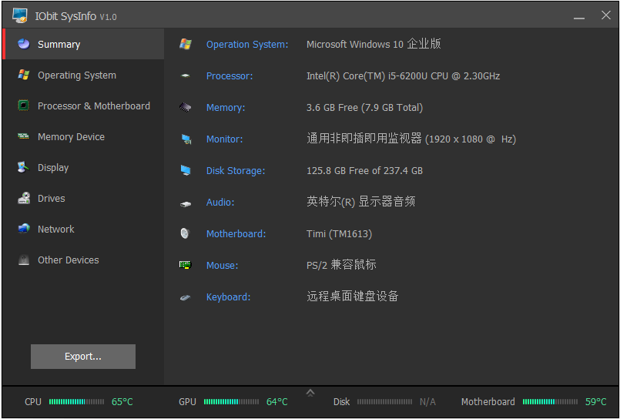Click the Operation System row icon
This screenshot has width=620, height=419.
(186, 44)
